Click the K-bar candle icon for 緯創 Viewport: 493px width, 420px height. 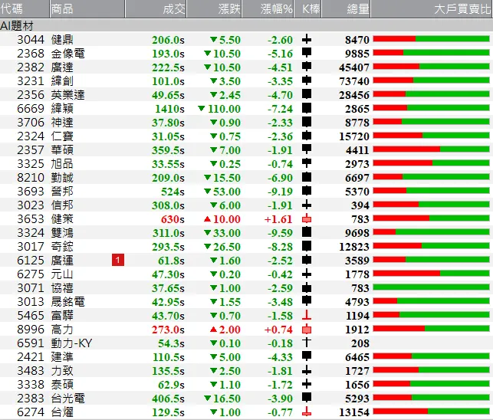[x=307, y=80]
